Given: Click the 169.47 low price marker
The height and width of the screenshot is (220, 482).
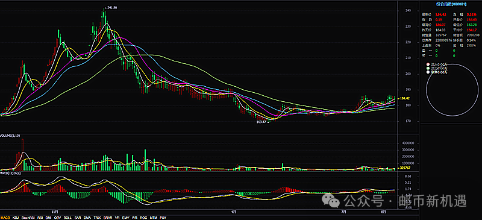Looking at the screenshot, I should [x=262, y=122].
